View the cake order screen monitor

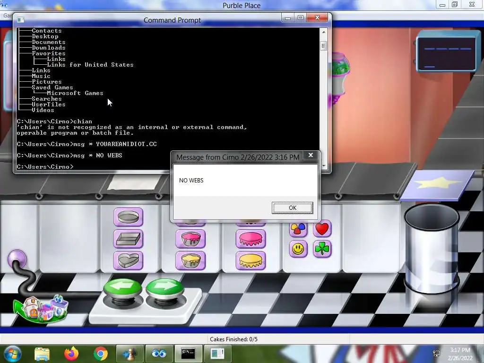point(447,52)
